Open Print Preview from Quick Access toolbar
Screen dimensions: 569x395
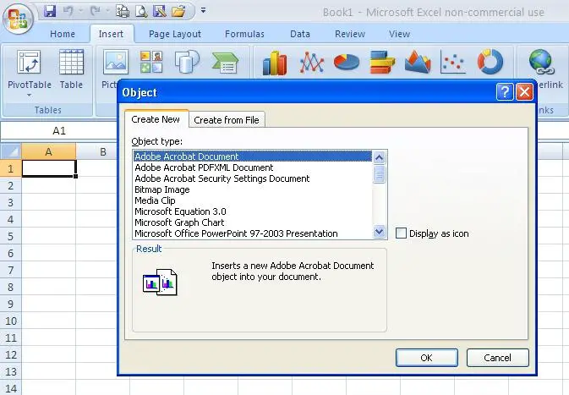[141, 11]
